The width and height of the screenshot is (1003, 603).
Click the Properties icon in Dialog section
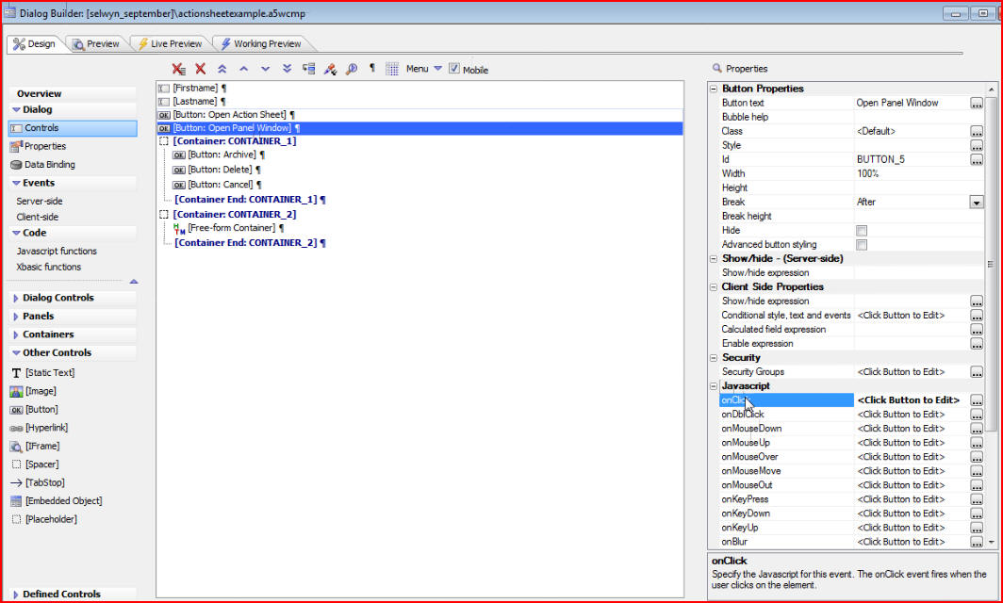click(x=17, y=146)
